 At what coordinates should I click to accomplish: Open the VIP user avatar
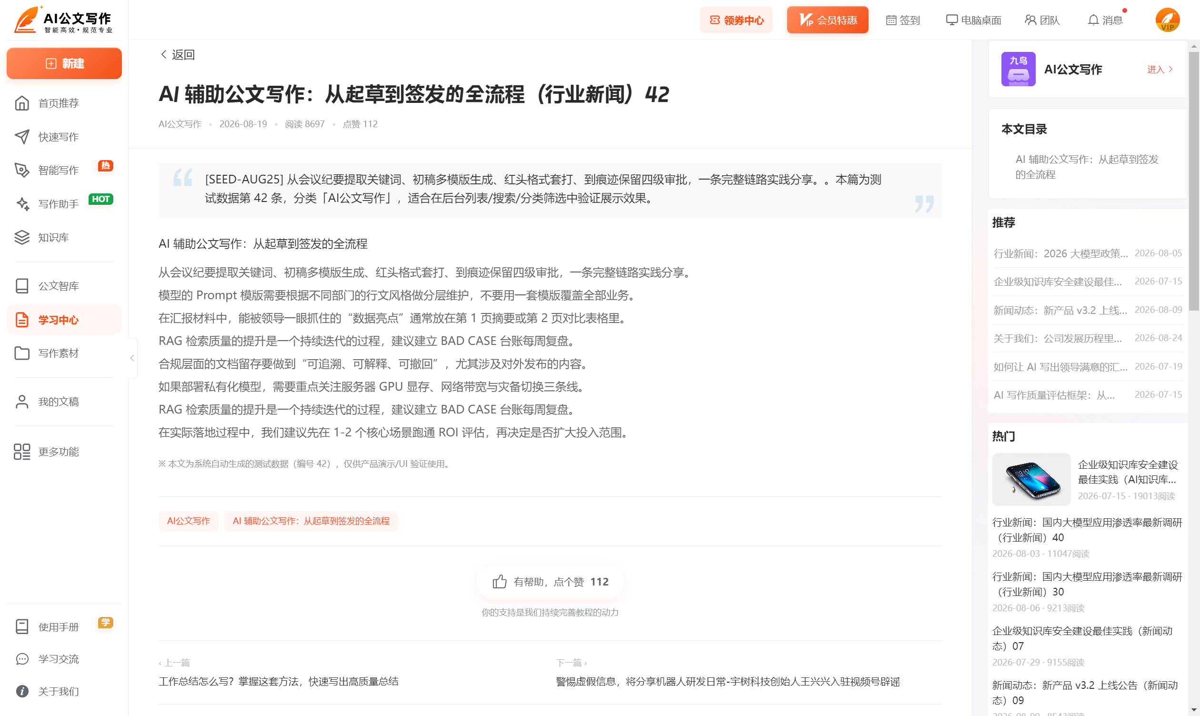tap(1167, 20)
